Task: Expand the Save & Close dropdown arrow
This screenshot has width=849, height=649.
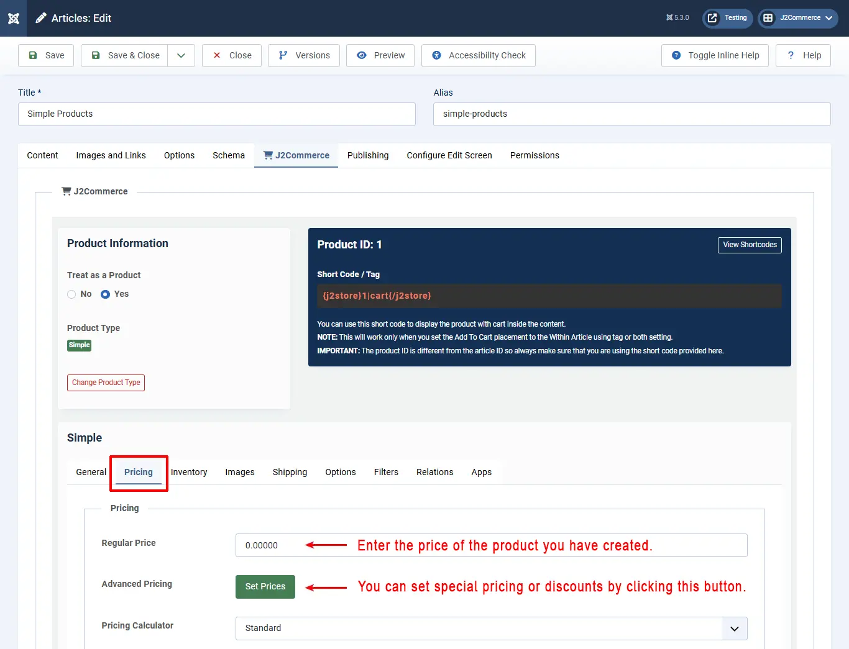Action: point(181,55)
